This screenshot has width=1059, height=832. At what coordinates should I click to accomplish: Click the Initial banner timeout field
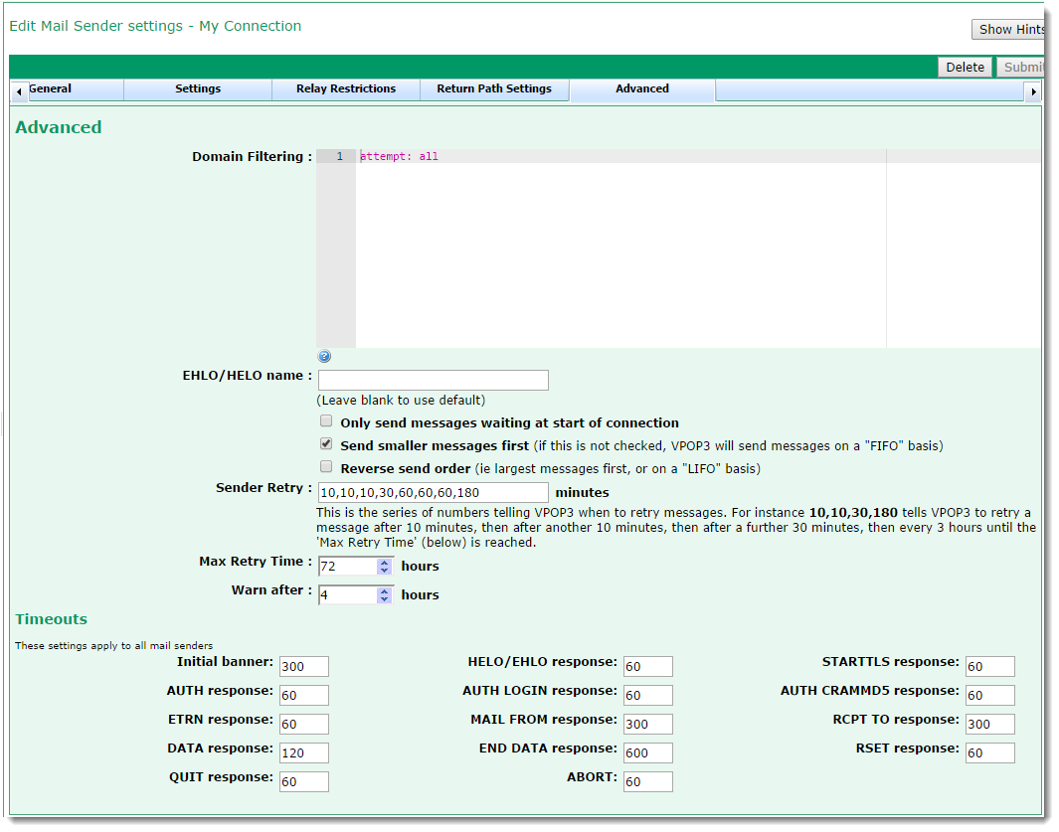point(303,666)
